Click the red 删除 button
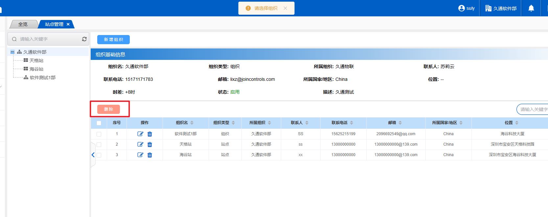Viewport: 548px width, 217px height. [108, 109]
